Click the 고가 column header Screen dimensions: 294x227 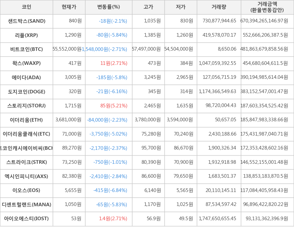(x=148, y=7)
